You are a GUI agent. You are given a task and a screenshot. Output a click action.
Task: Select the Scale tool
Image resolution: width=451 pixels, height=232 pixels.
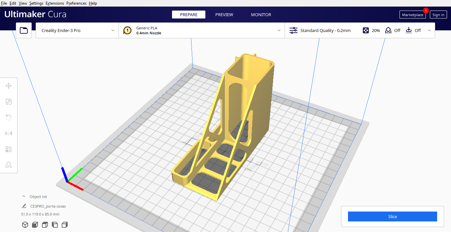[x=9, y=102]
